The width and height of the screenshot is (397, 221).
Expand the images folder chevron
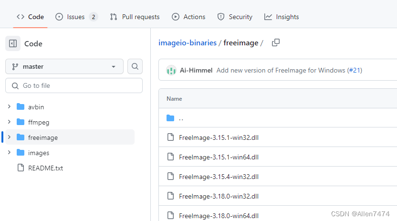(9, 152)
